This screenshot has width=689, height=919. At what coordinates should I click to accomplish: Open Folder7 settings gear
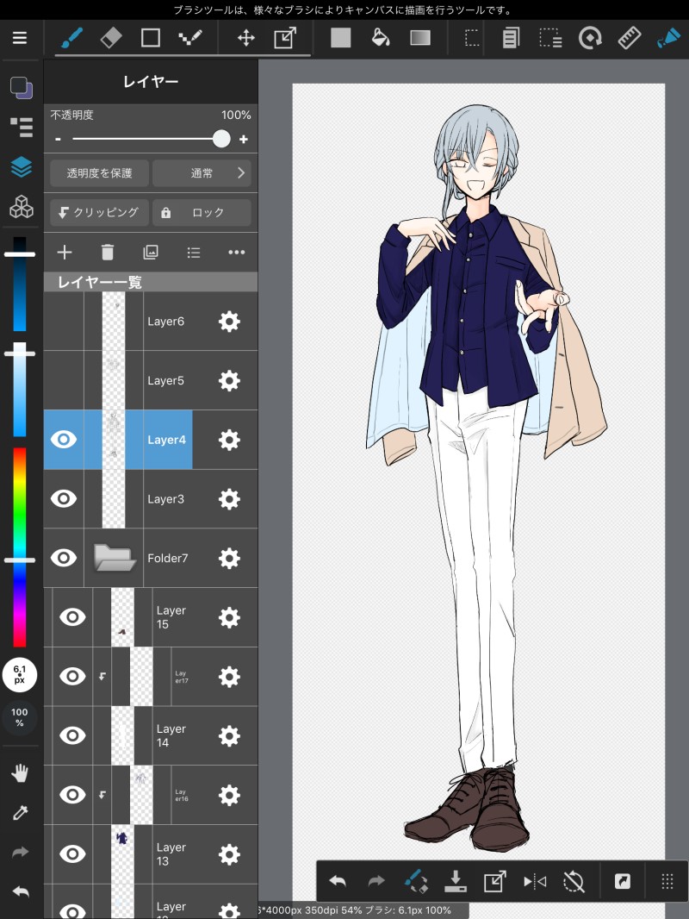229,558
